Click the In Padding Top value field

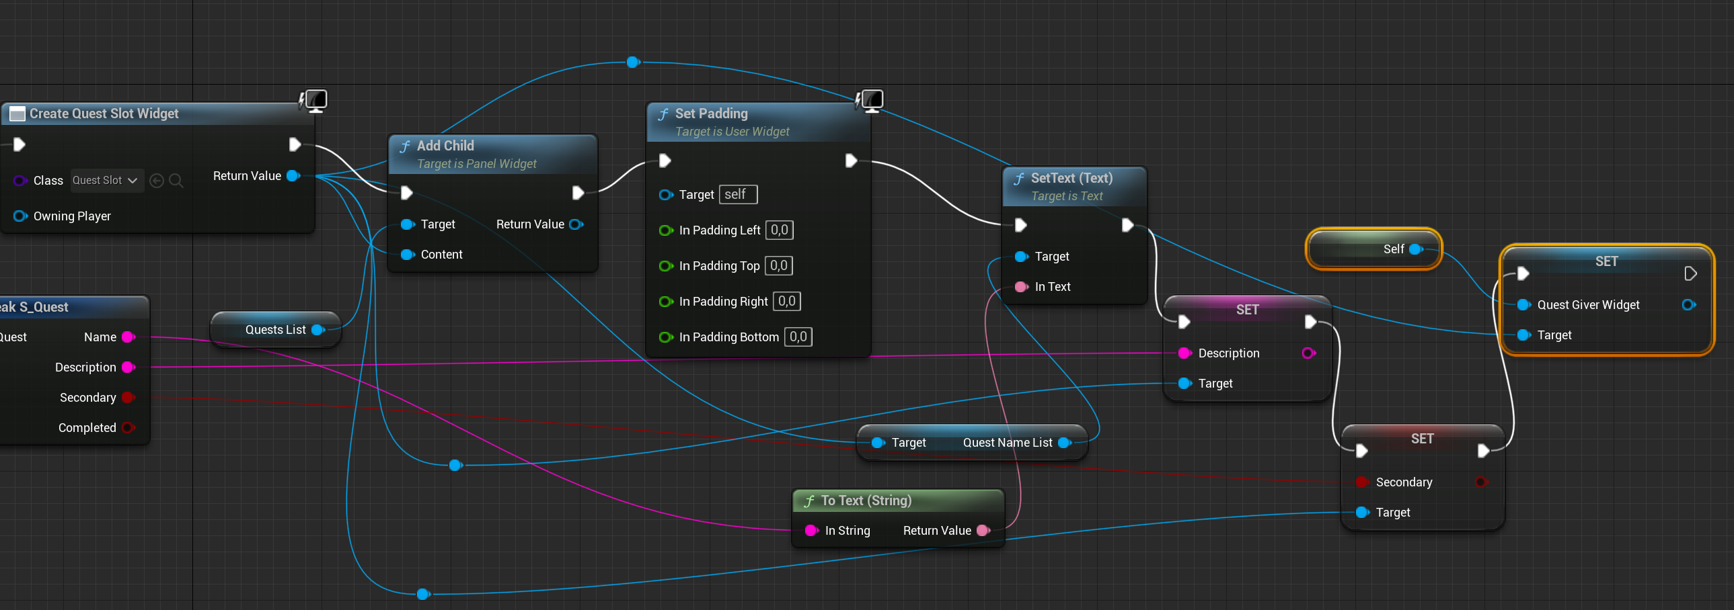point(778,265)
